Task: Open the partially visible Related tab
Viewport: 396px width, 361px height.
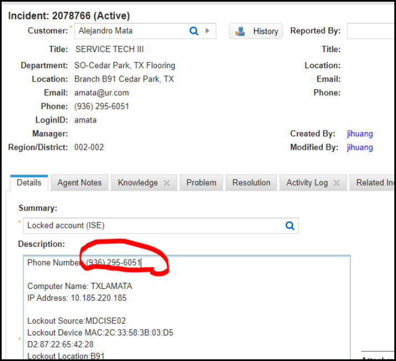Action: 374,182
